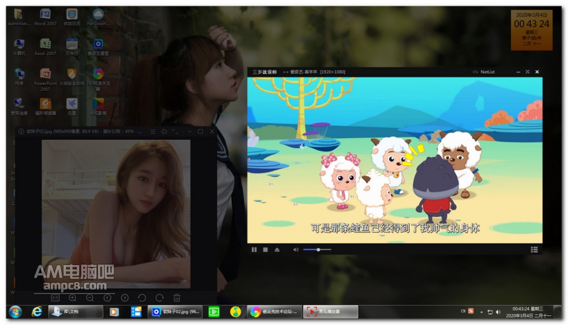
Task: Open 万年历 desktop shortcut
Action: point(72,47)
